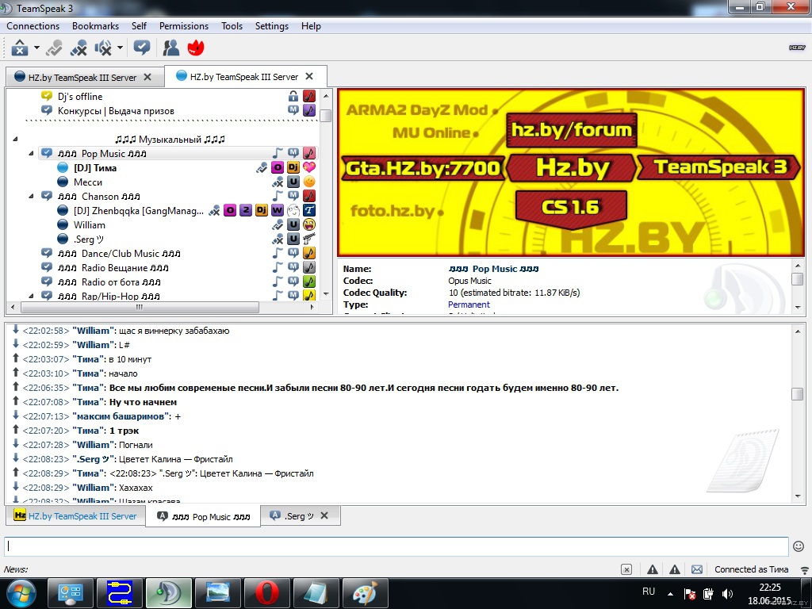
Task: Open Paint from the taskbar
Action: coord(365,593)
